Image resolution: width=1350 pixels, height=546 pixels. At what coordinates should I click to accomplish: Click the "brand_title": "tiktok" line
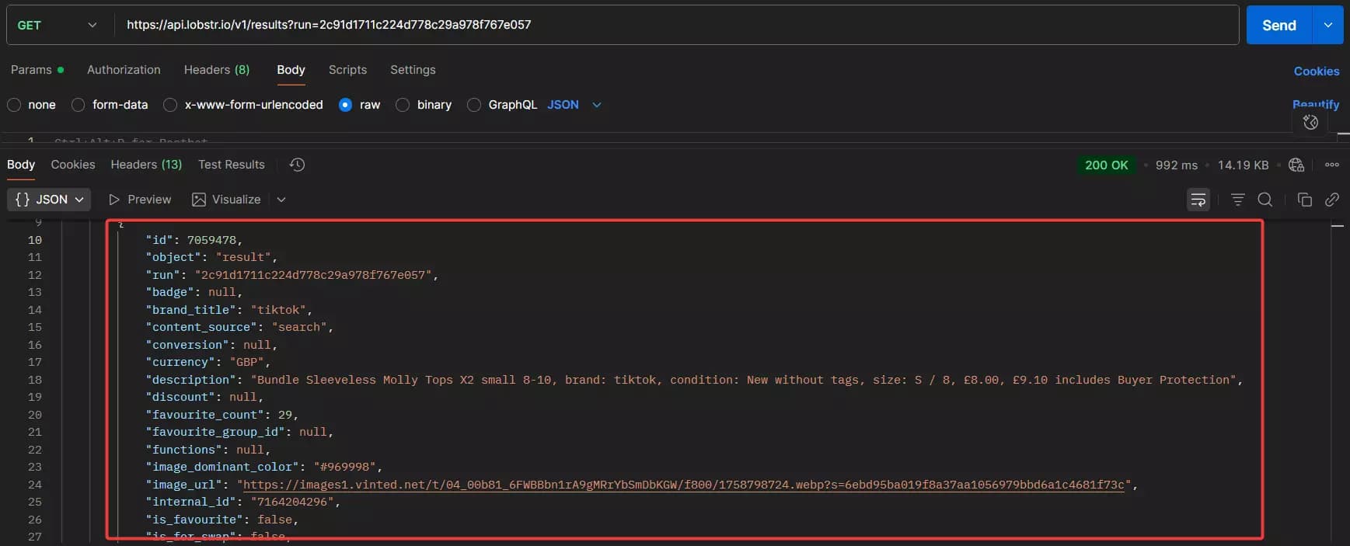coord(228,310)
